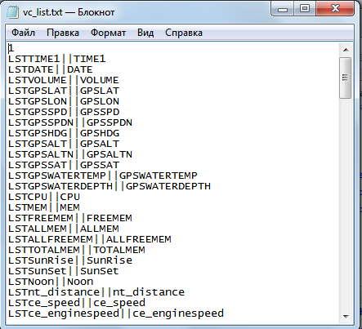Close the vc_list.txt window
The height and width of the screenshot is (329, 362).
click(335, 9)
